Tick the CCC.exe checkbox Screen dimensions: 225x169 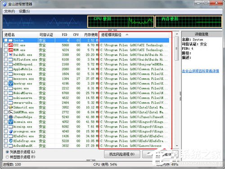click(x=6, y=45)
